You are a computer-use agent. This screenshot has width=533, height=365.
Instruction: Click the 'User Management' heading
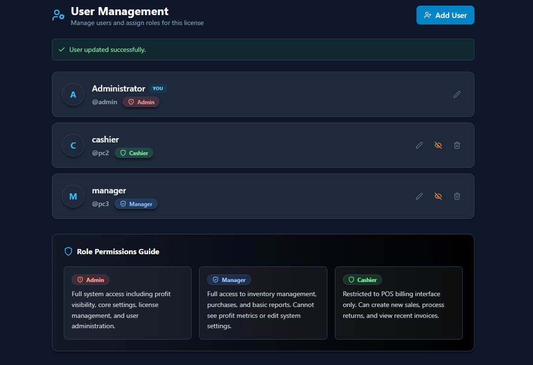point(120,11)
